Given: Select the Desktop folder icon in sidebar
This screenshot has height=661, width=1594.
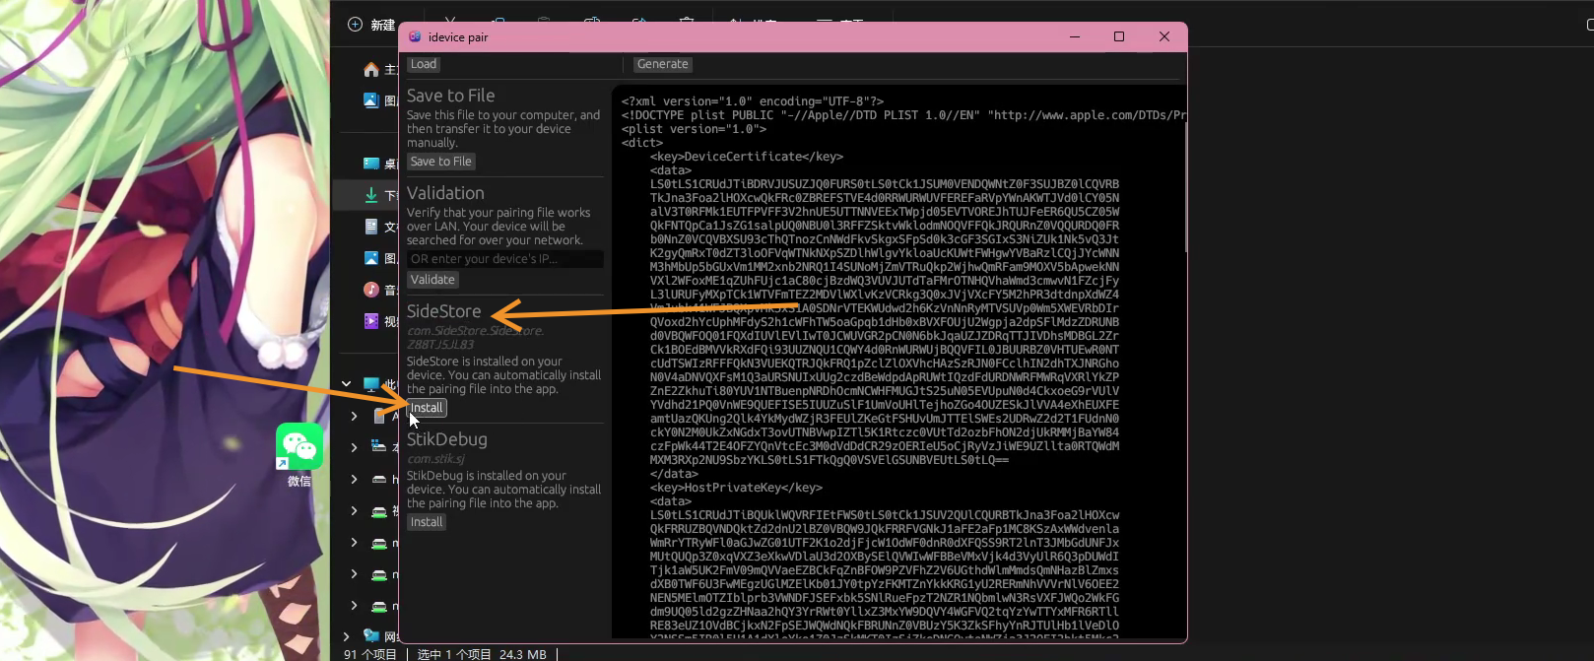Looking at the screenshot, I should pyautogui.click(x=370, y=164).
